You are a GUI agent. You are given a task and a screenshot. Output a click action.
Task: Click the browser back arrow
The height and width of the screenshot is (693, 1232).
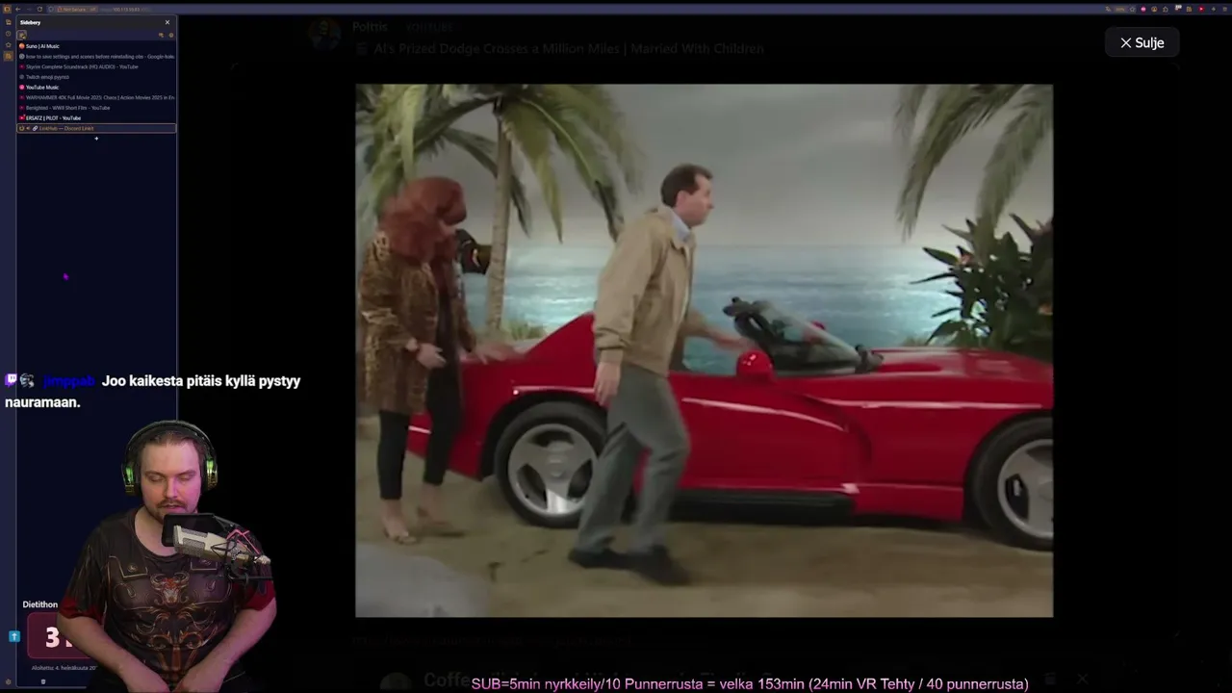(17, 9)
